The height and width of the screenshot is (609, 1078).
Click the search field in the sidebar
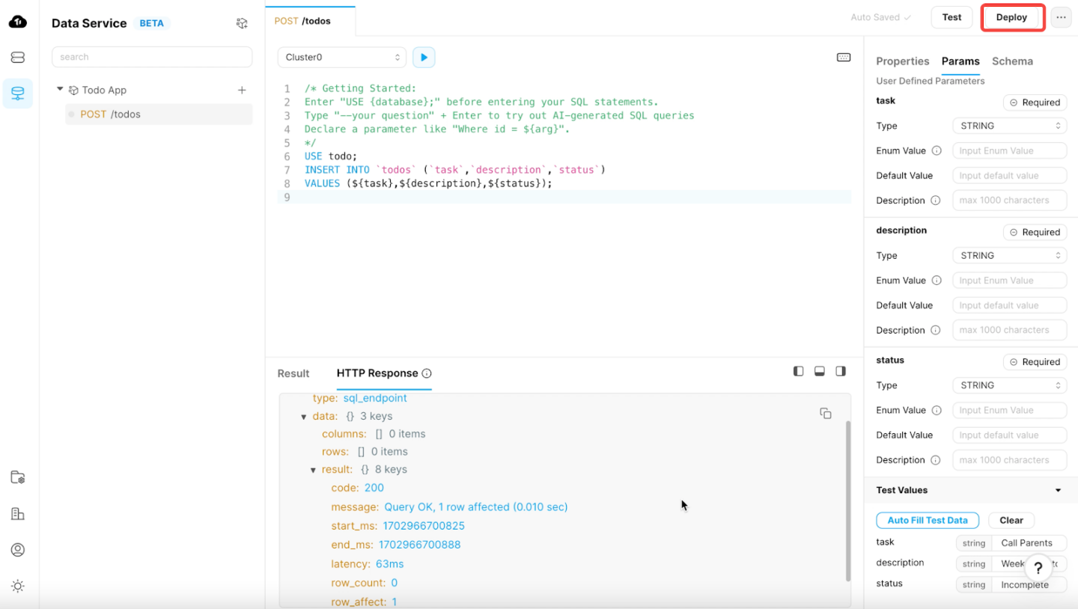[x=151, y=57]
